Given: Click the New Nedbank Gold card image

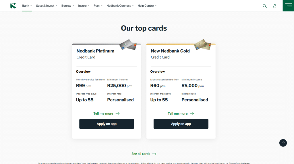Looking at the screenshot, I should pos(202,45).
